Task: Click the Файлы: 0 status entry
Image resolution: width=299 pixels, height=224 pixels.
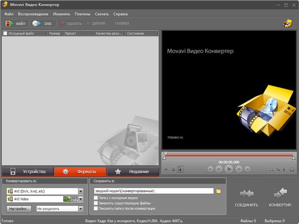Action: click(248, 221)
